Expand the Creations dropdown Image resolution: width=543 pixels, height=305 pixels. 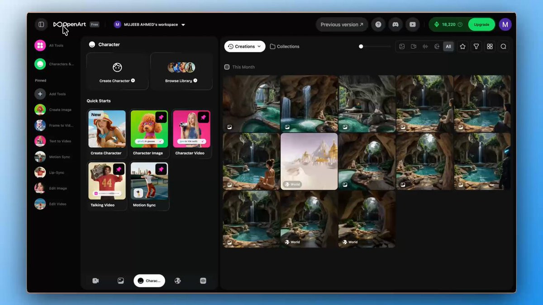pos(245,47)
